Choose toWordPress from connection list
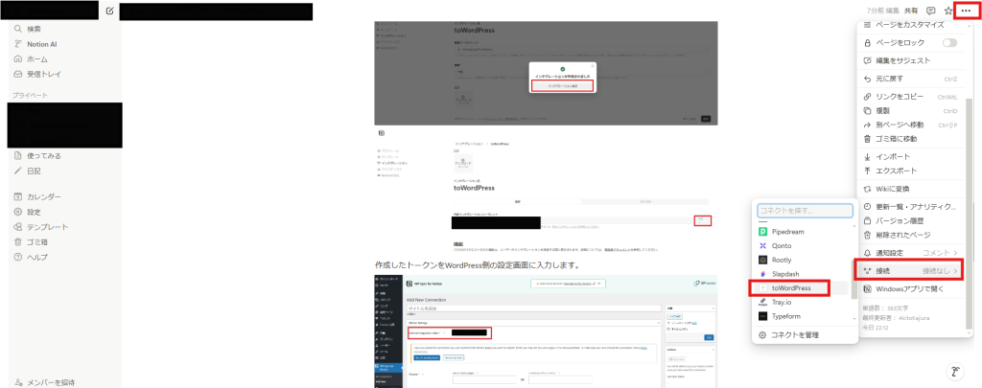 792,287
